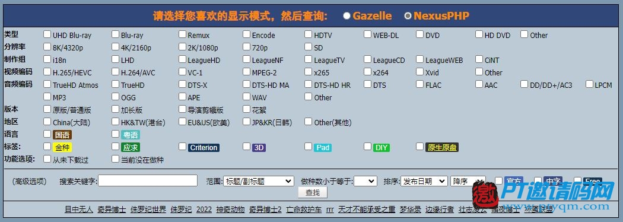Enable the TrueHD Atmos audio checkbox
The height and width of the screenshot is (222, 623).
pos(47,84)
